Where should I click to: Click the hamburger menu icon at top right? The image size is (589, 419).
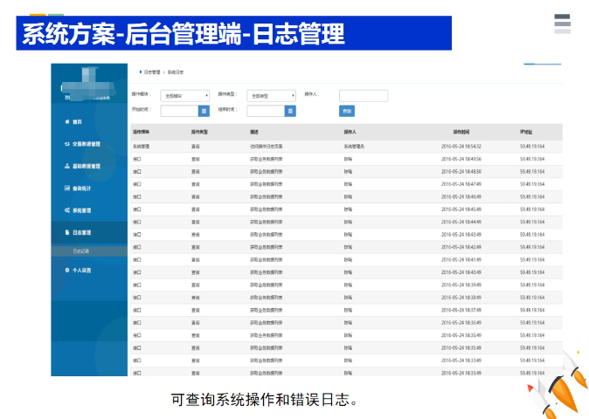[x=562, y=23]
